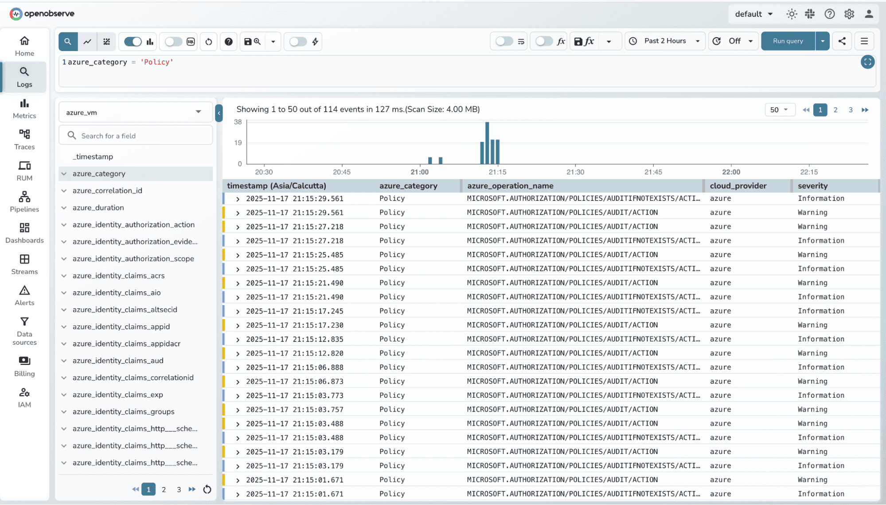886x505 pixels.
Task: Click the refresh query icon
Action: (208, 41)
